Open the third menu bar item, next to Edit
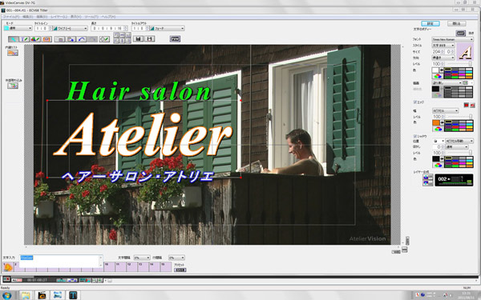 point(42,17)
